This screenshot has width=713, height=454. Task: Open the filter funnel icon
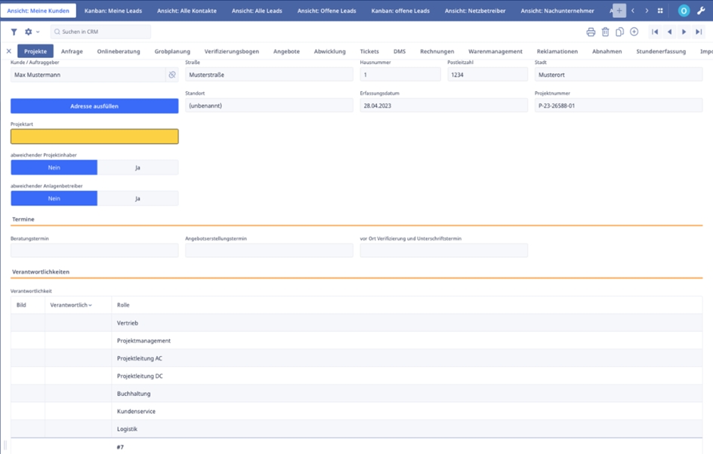14,32
